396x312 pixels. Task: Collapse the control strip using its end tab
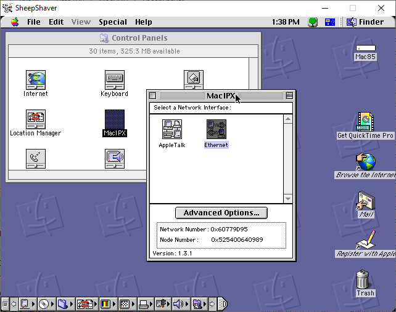tap(223, 304)
